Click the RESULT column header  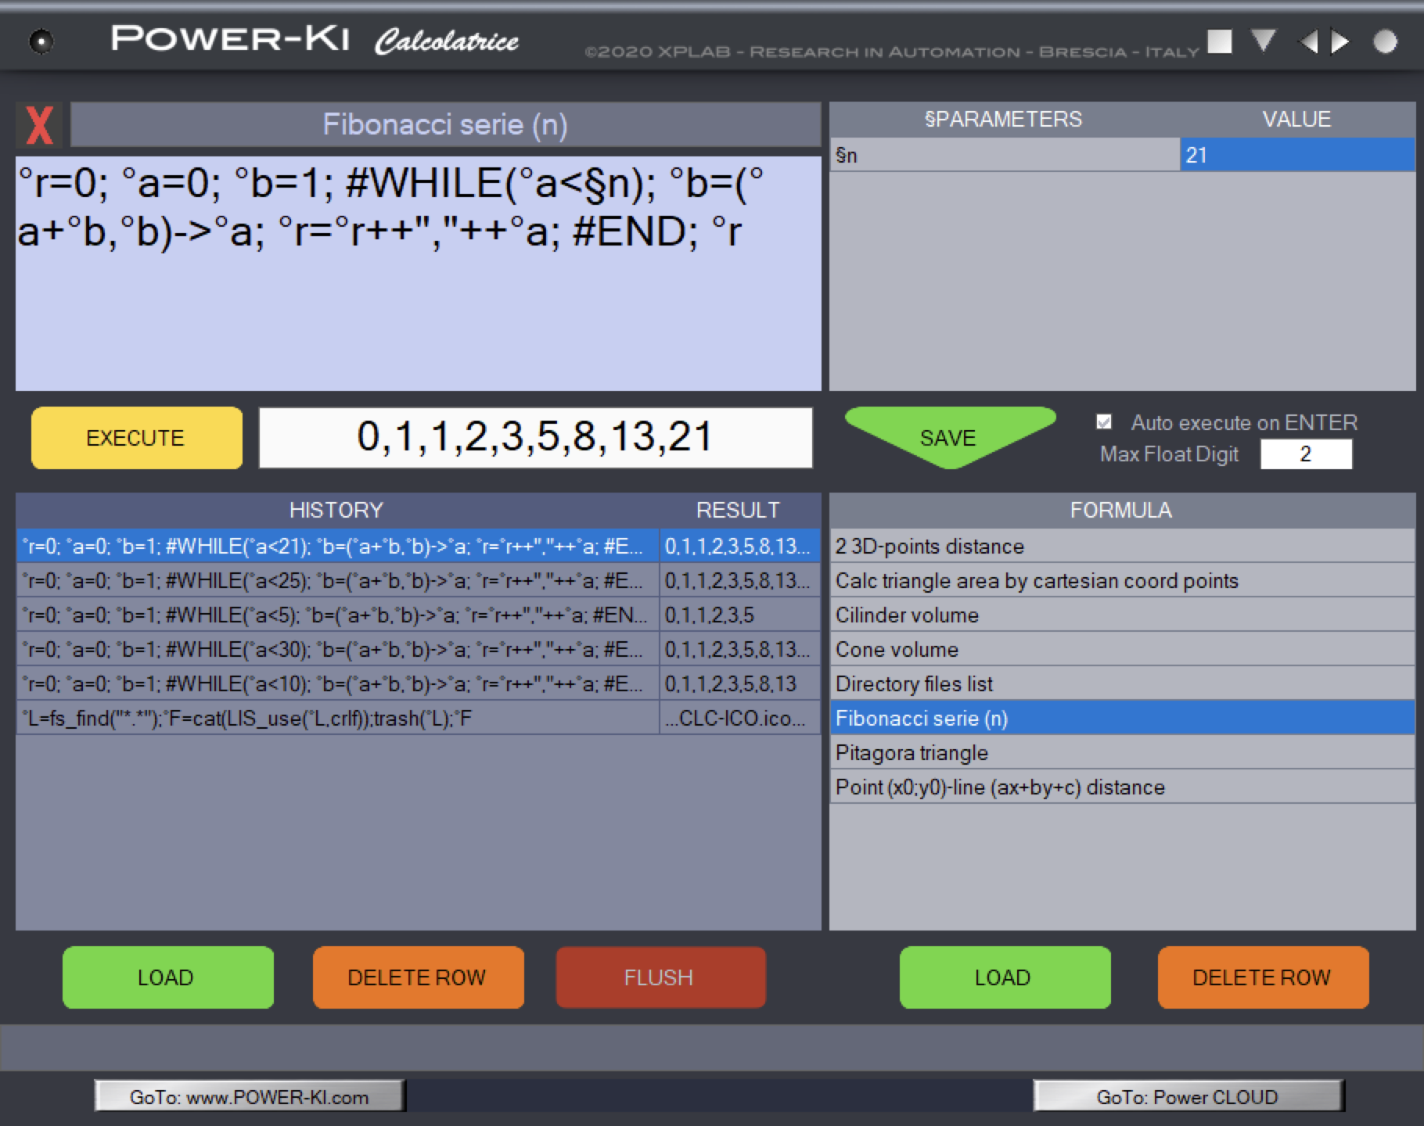tap(740, 510)
